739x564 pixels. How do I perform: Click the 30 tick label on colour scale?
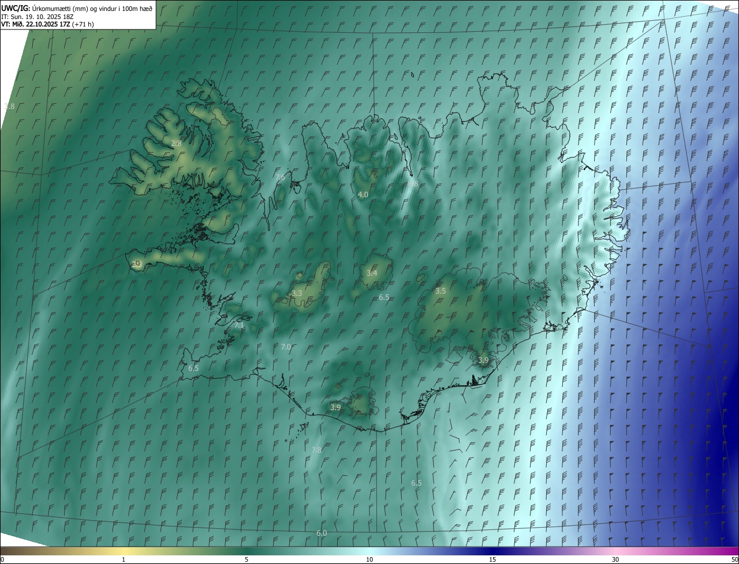pyautogui.click(x=615, y=560)
